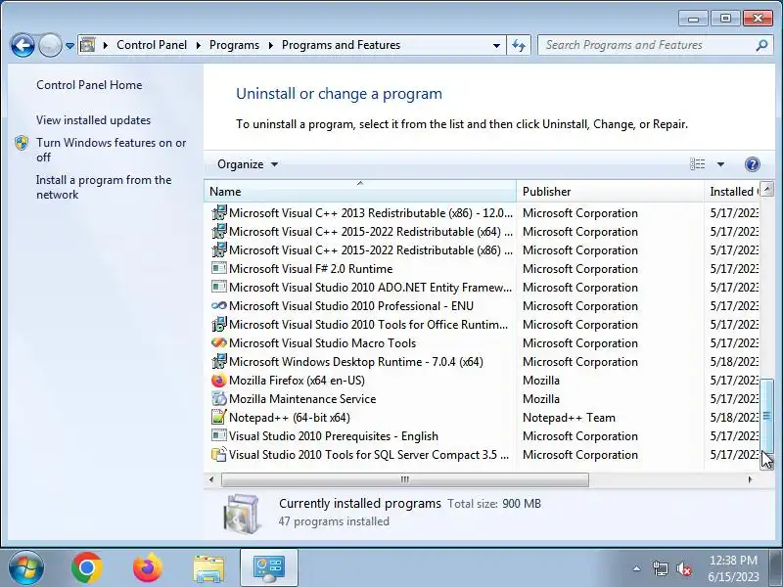
Task: Open the Windows Start button
Action: [x=26, y=568]
